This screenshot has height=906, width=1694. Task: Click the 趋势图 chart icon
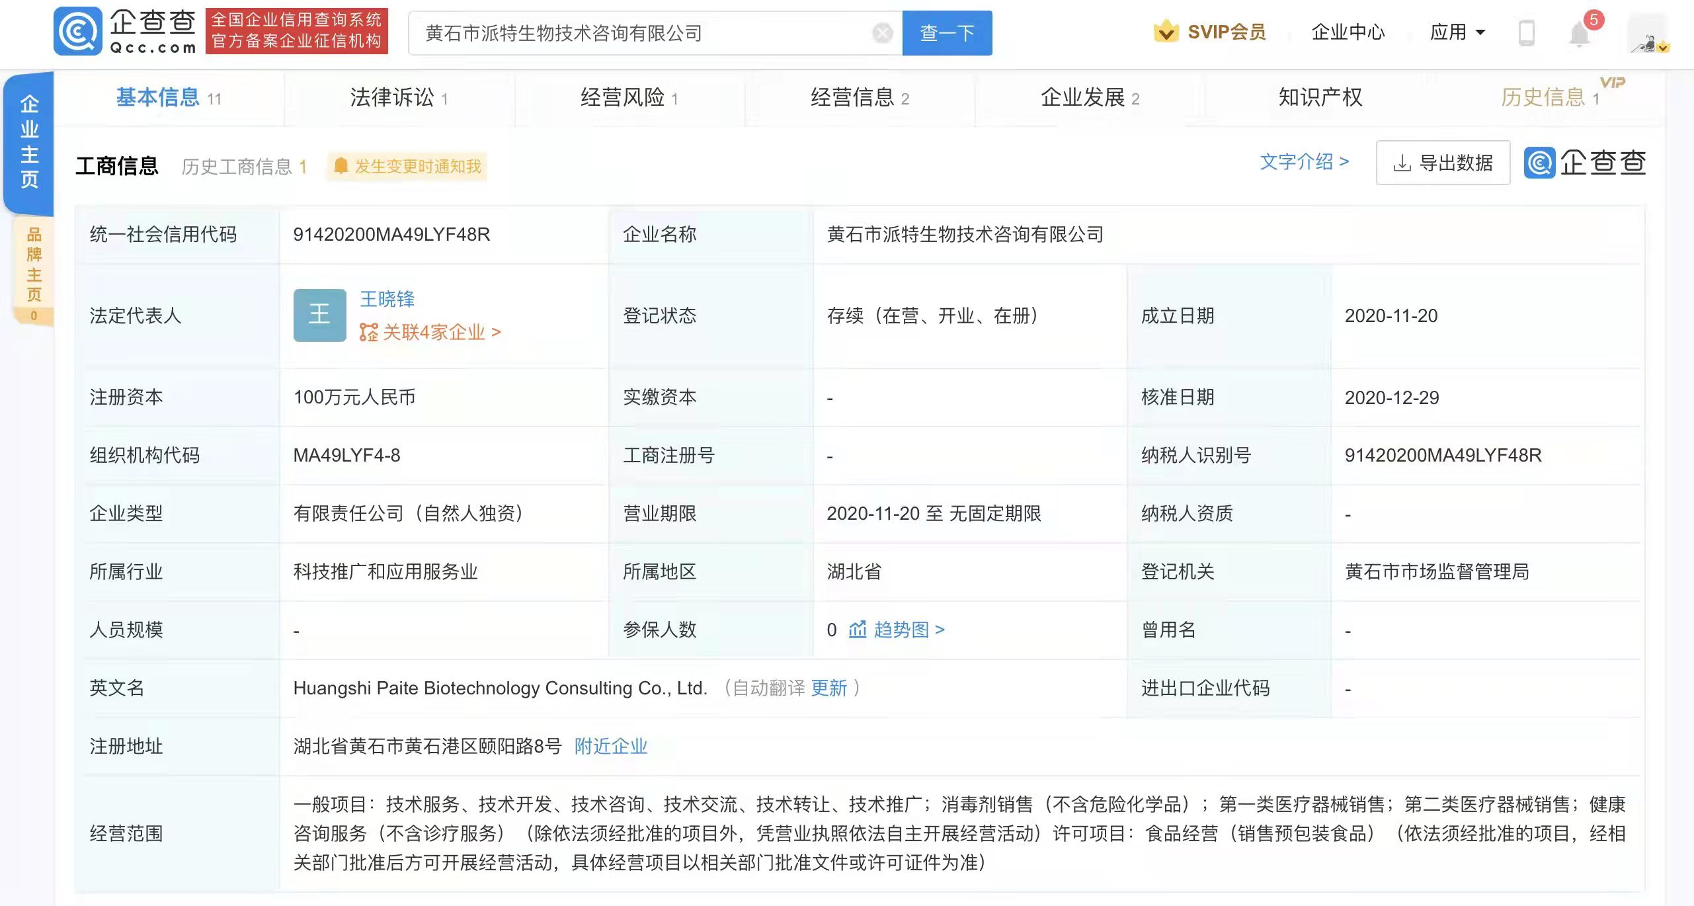(x=857, y=630)
